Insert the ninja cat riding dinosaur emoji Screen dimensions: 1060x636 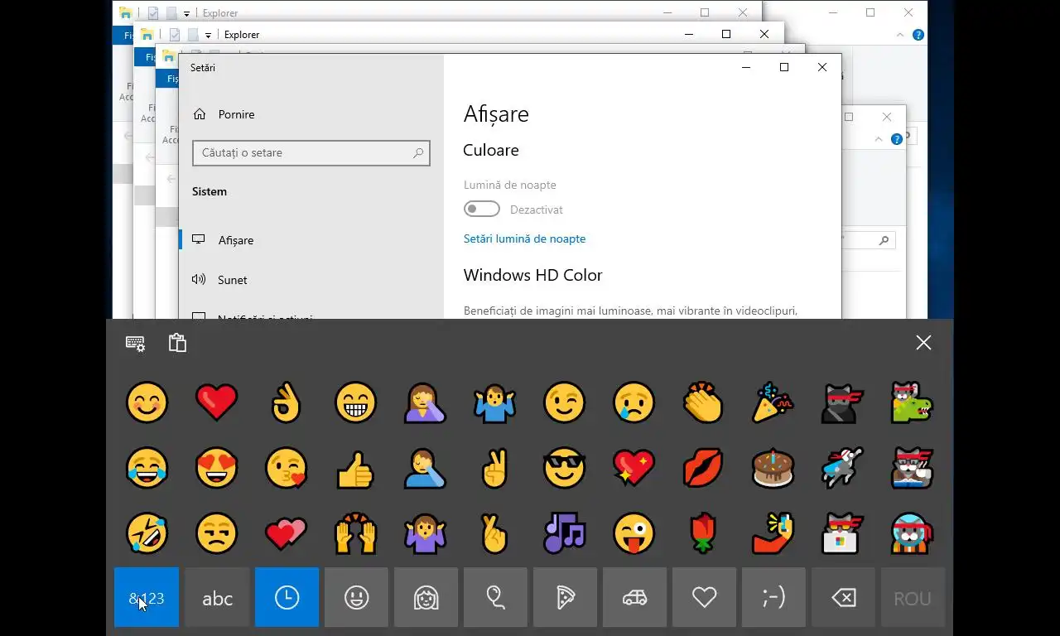coord(912,403)
